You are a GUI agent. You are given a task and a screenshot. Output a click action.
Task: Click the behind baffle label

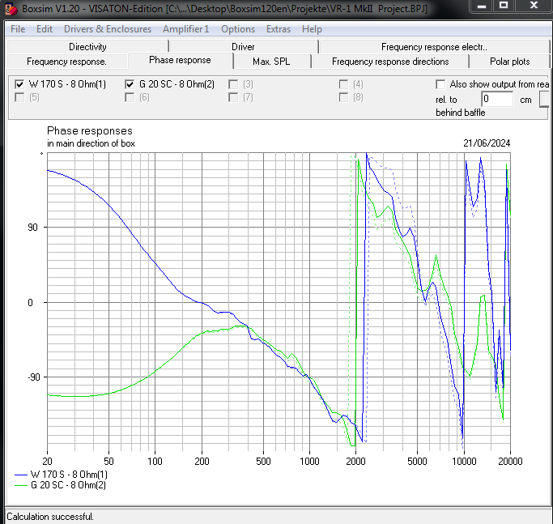pyautogui.click(x=460, y=113)
